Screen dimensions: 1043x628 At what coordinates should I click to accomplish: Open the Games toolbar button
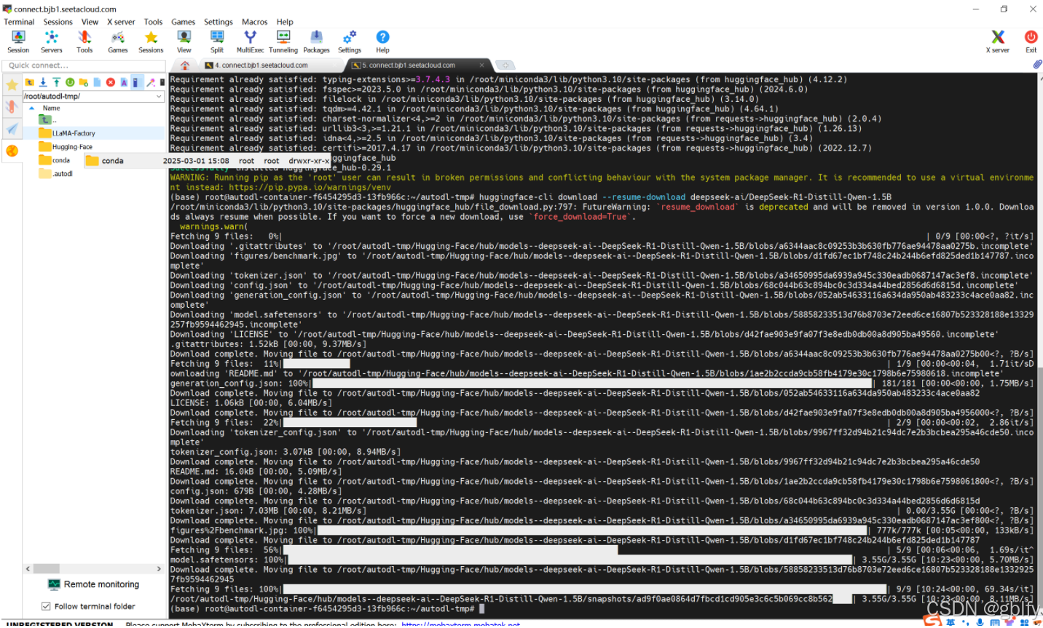118,42
